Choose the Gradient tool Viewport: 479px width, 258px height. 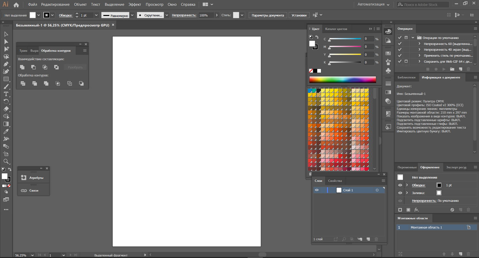[x=6, y=124]
